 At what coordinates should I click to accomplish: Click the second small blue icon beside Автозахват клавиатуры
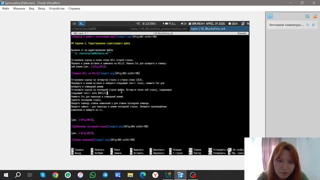pos(313,25)
